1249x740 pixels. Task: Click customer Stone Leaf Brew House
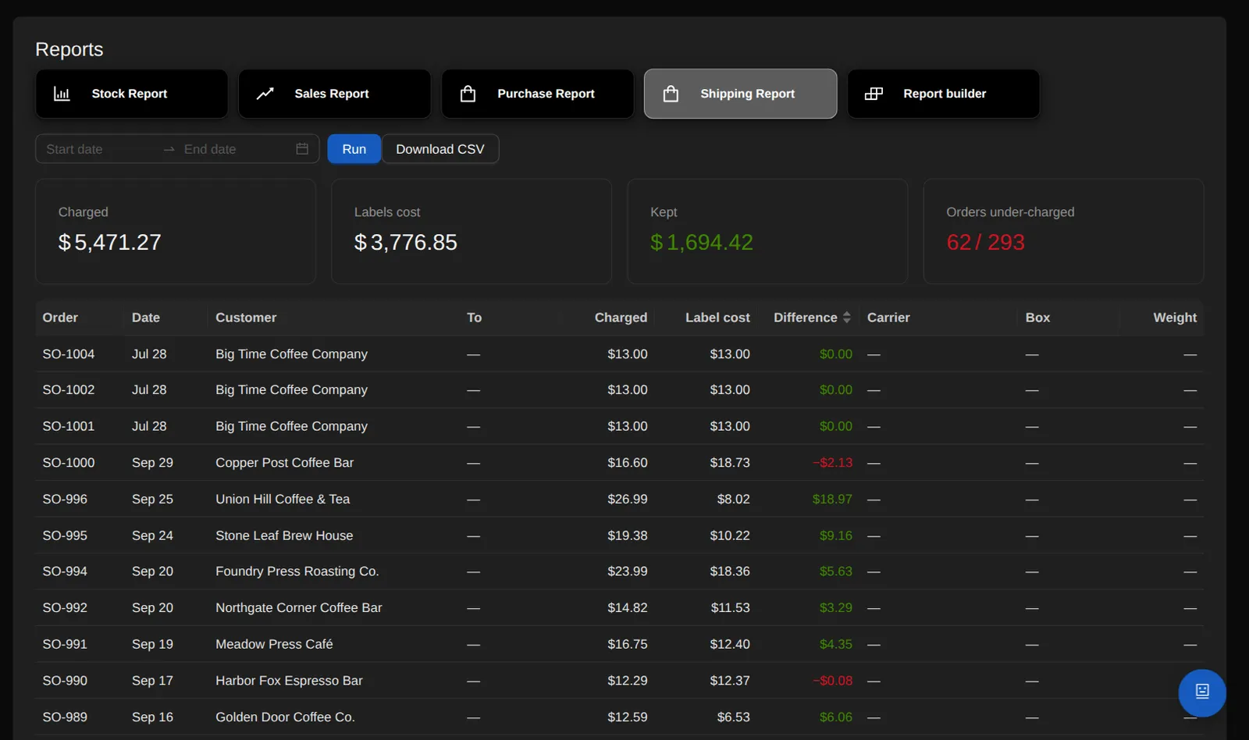[284, 535]
